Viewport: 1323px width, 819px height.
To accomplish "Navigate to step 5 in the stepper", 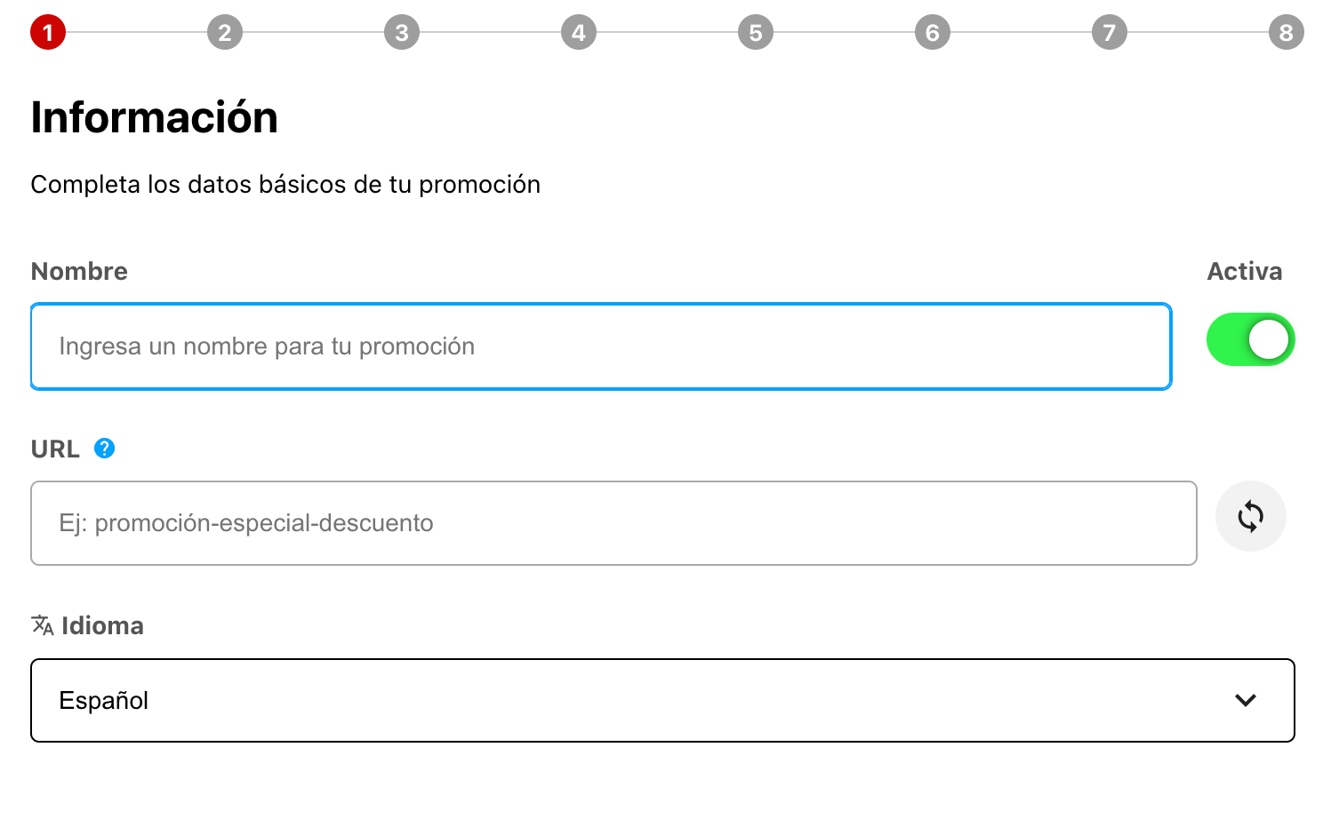I will [755, 31].
